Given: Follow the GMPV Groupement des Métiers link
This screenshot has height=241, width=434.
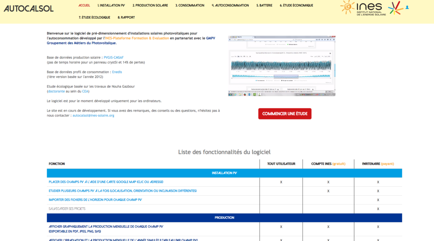Looking at the screenshot, I should click(x=131, y=41).
